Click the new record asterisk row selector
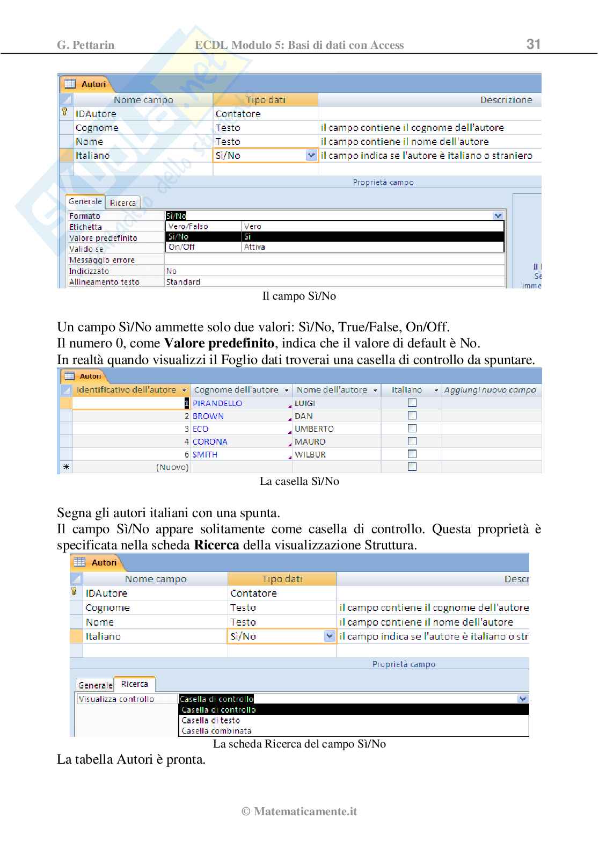599x848 pixels. point(66,467)
